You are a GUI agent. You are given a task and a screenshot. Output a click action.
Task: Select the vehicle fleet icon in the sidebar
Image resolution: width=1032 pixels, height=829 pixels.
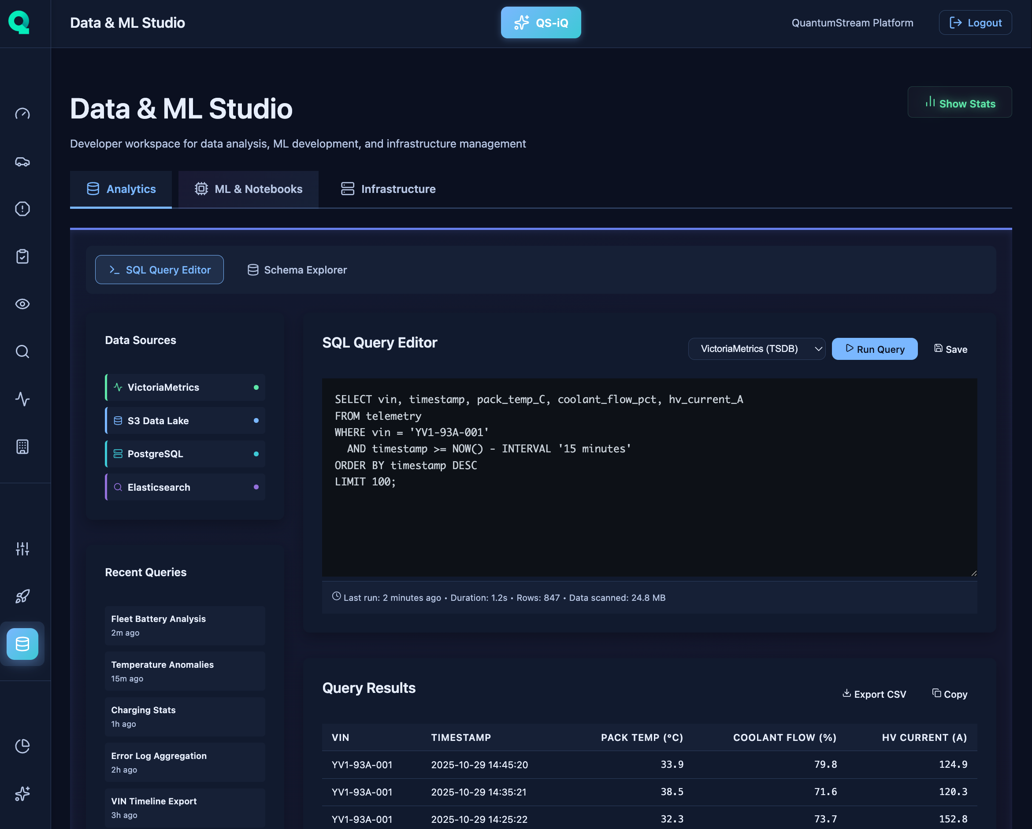(x=22, y=162)
